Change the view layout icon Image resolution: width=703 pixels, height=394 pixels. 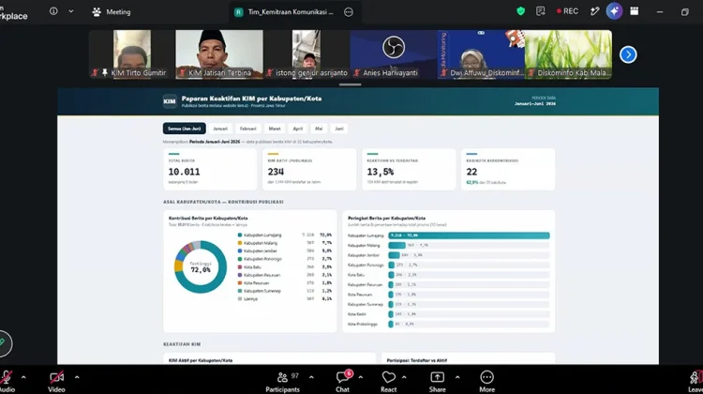(634, 11)
